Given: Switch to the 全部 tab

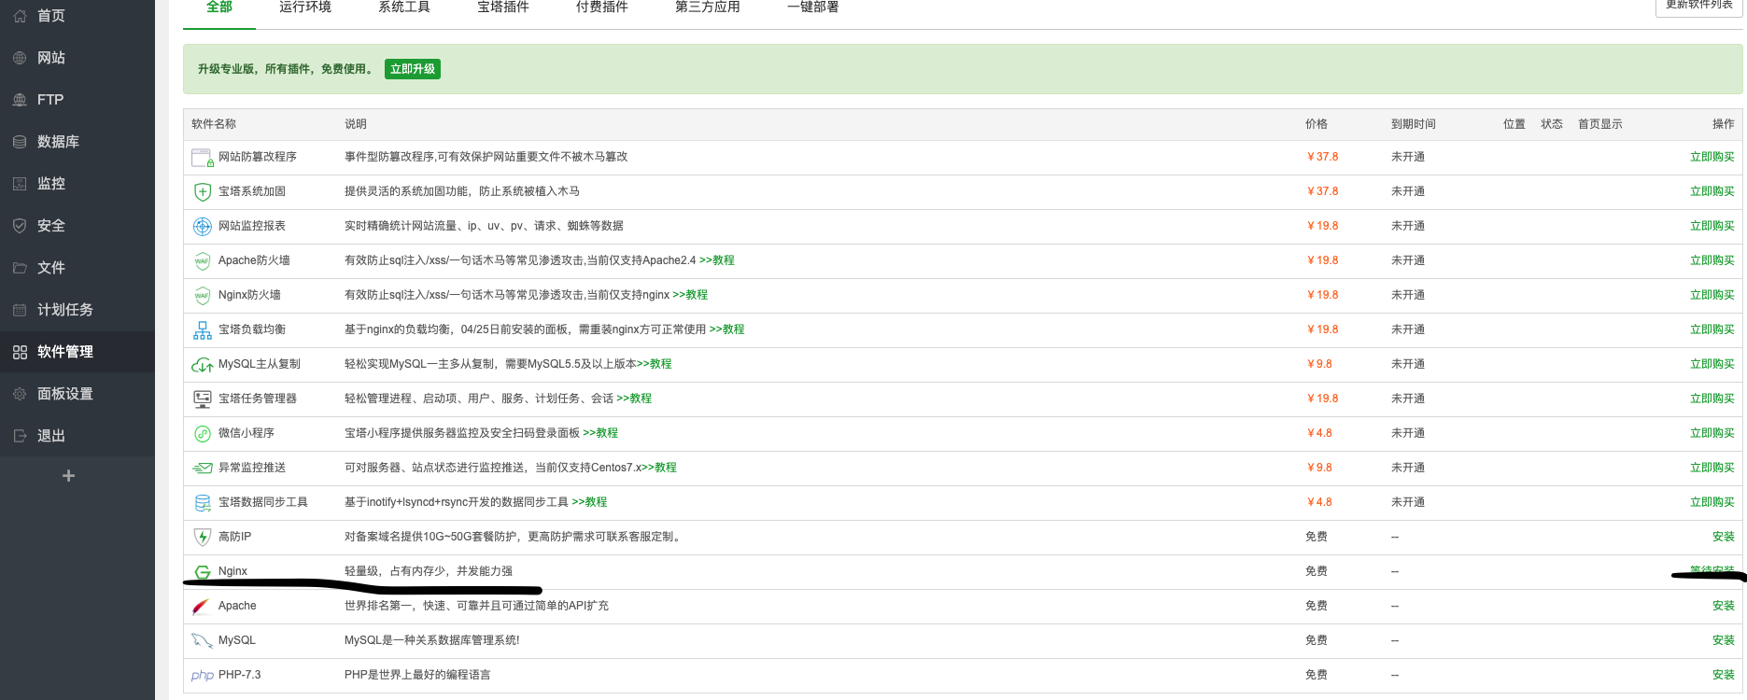Looking at the screenshot, I should coord(219,7).
